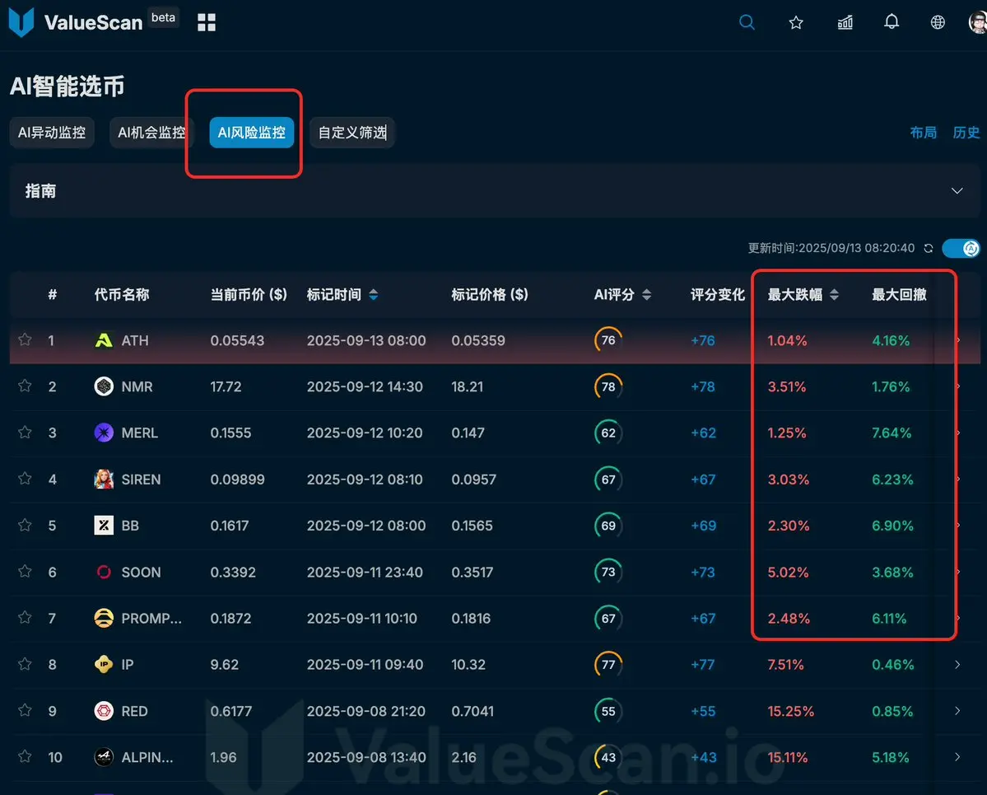This screenshot has width=987, height=795.
Task: Click the ALPIN... token icon
Action: [104, 757]
